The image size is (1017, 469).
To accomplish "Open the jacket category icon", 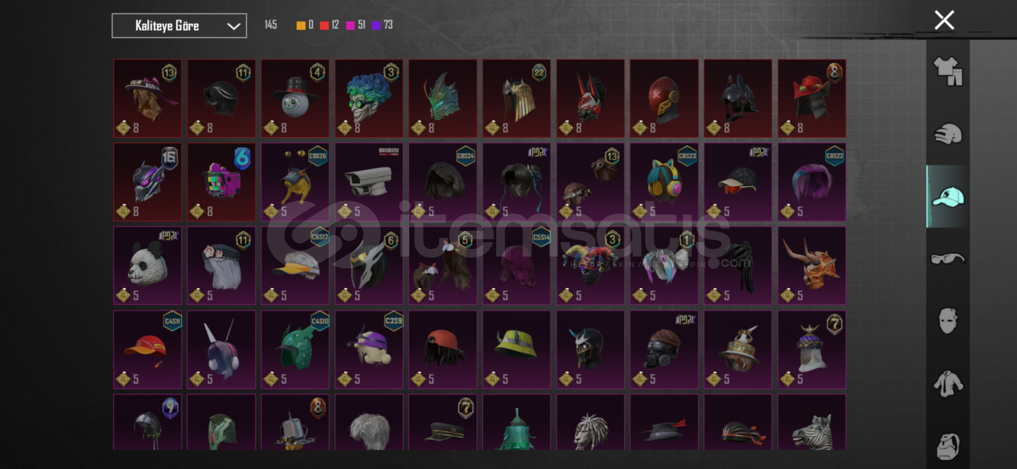I will click(947, 384).
